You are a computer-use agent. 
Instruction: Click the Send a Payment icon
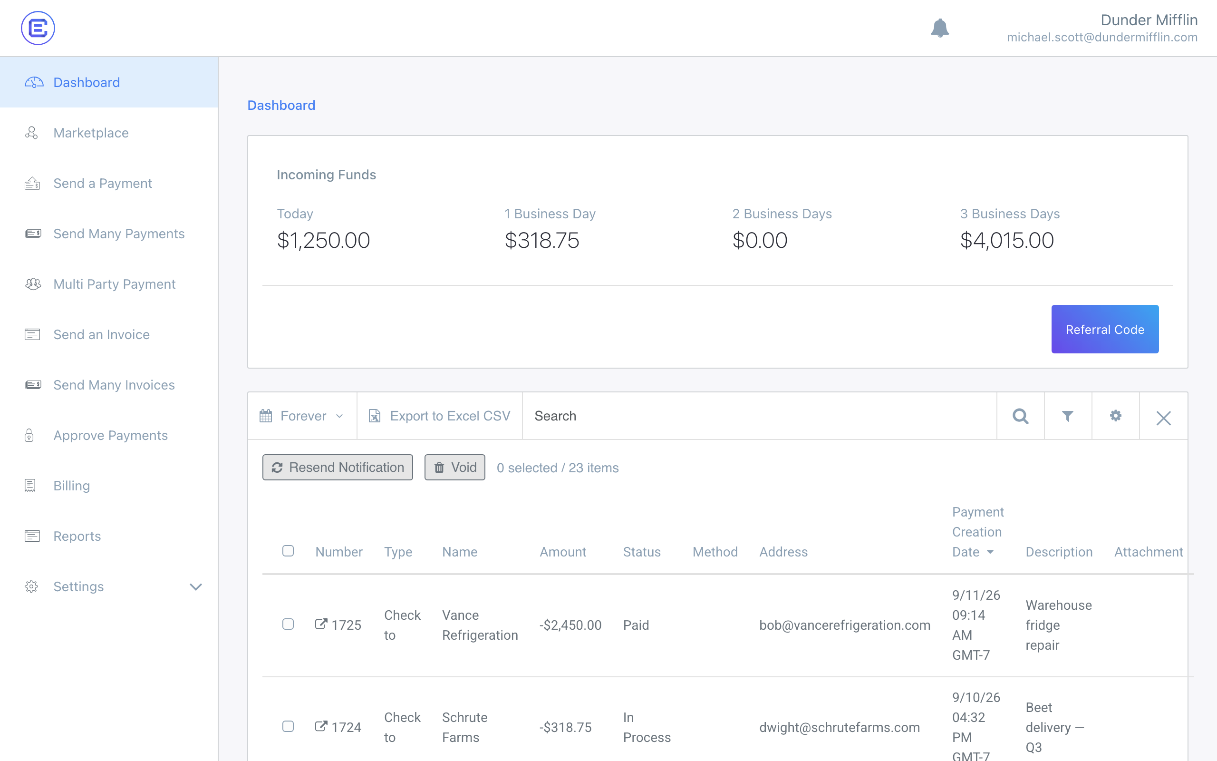[x=32, y=183]
